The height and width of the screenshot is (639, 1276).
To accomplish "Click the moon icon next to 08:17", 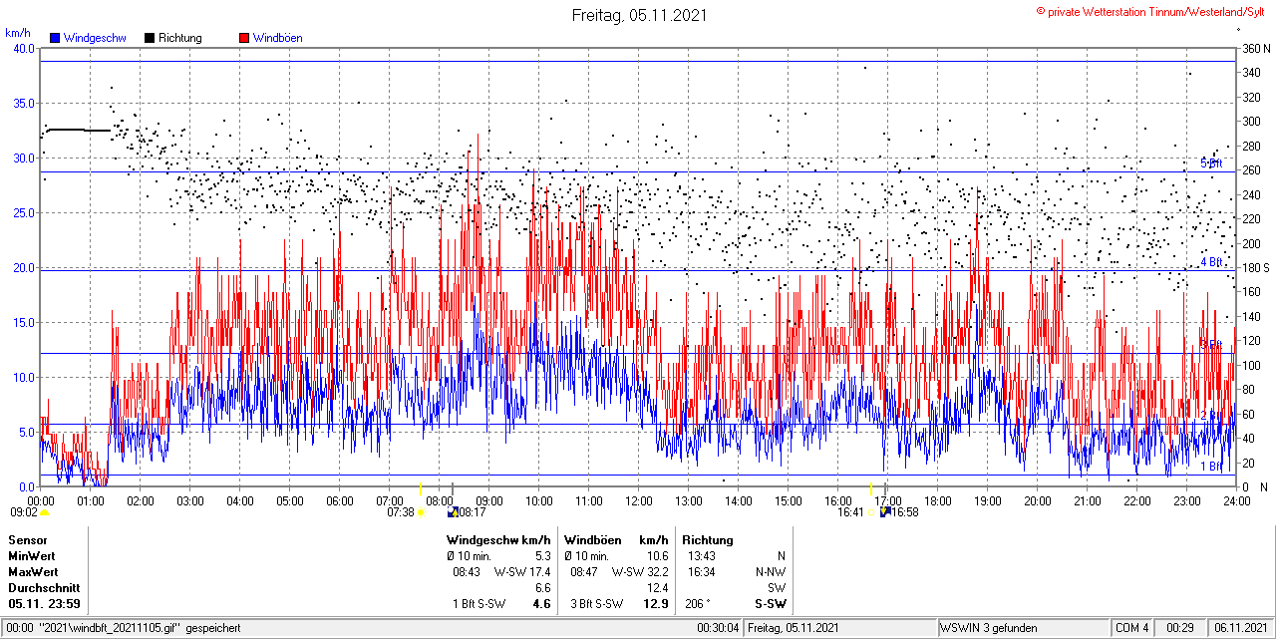I will [x=454, y=512].
